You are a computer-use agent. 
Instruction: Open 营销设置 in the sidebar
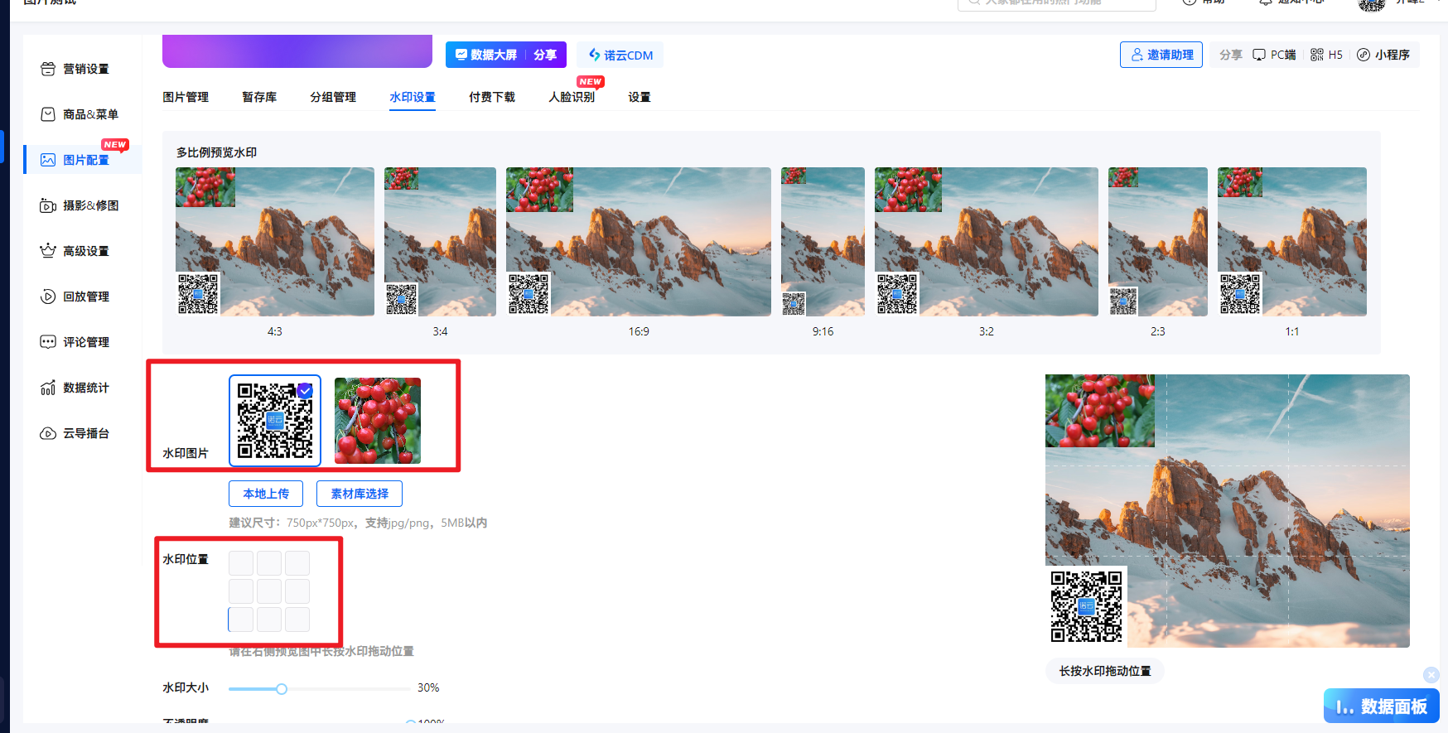tap(75, 69)
